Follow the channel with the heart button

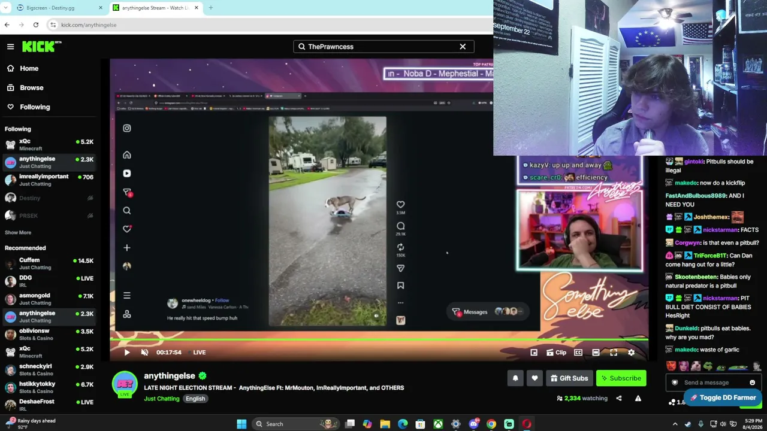click(535, 378)
